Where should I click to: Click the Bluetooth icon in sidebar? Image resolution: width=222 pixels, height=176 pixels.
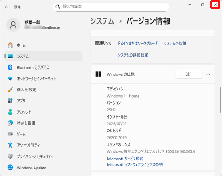tap(10, 67)
